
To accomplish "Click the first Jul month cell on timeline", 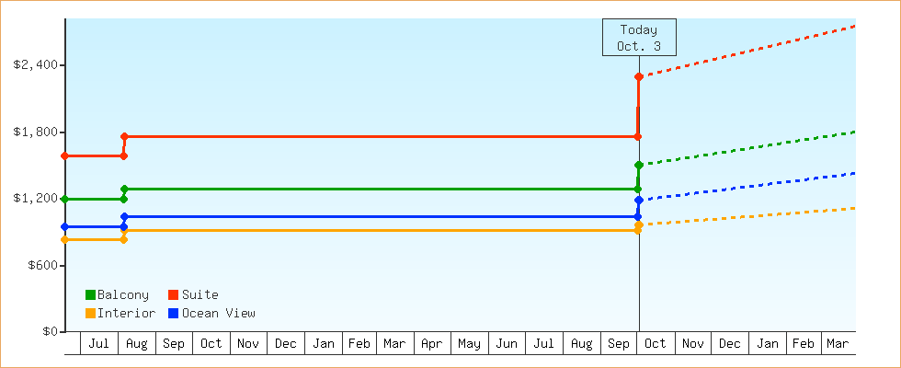I will 100,343.
